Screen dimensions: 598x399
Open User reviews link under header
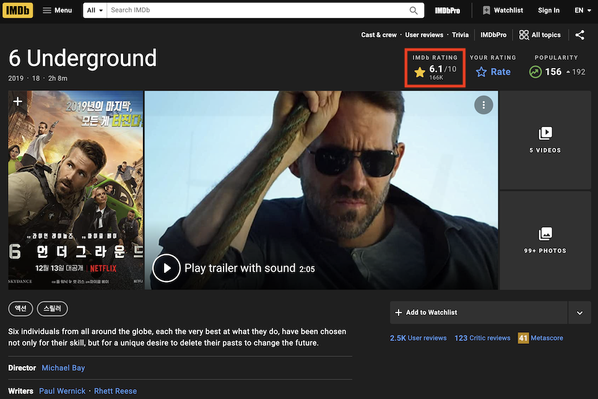click(424, 35)
